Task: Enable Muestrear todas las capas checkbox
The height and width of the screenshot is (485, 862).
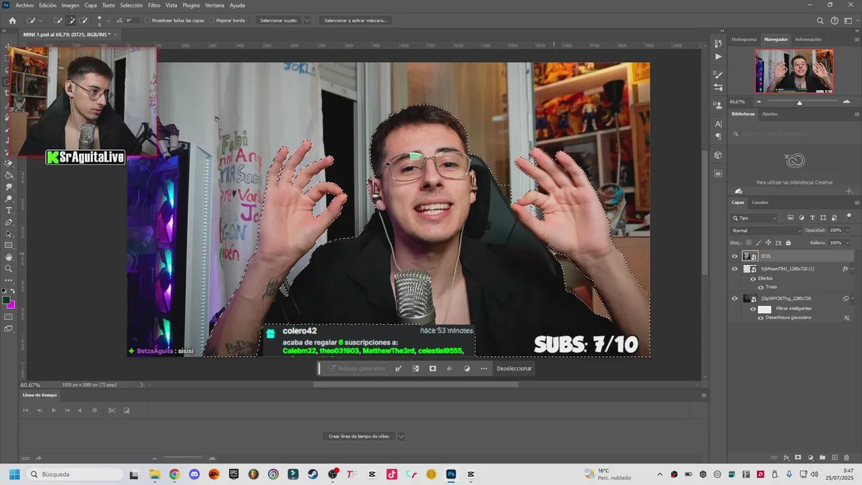Action: pyautogui.click(x=147, y=20)
